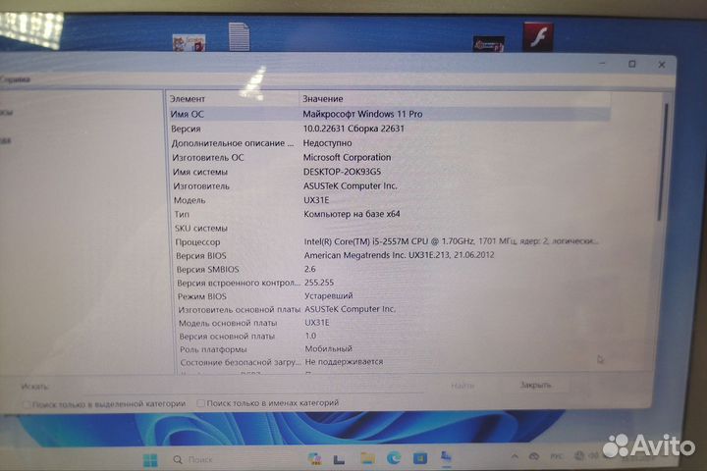This screenshot has height=471, width=707.
Task: Open the Adobe Flash desktop shortcut
Action: click(538, 37)
